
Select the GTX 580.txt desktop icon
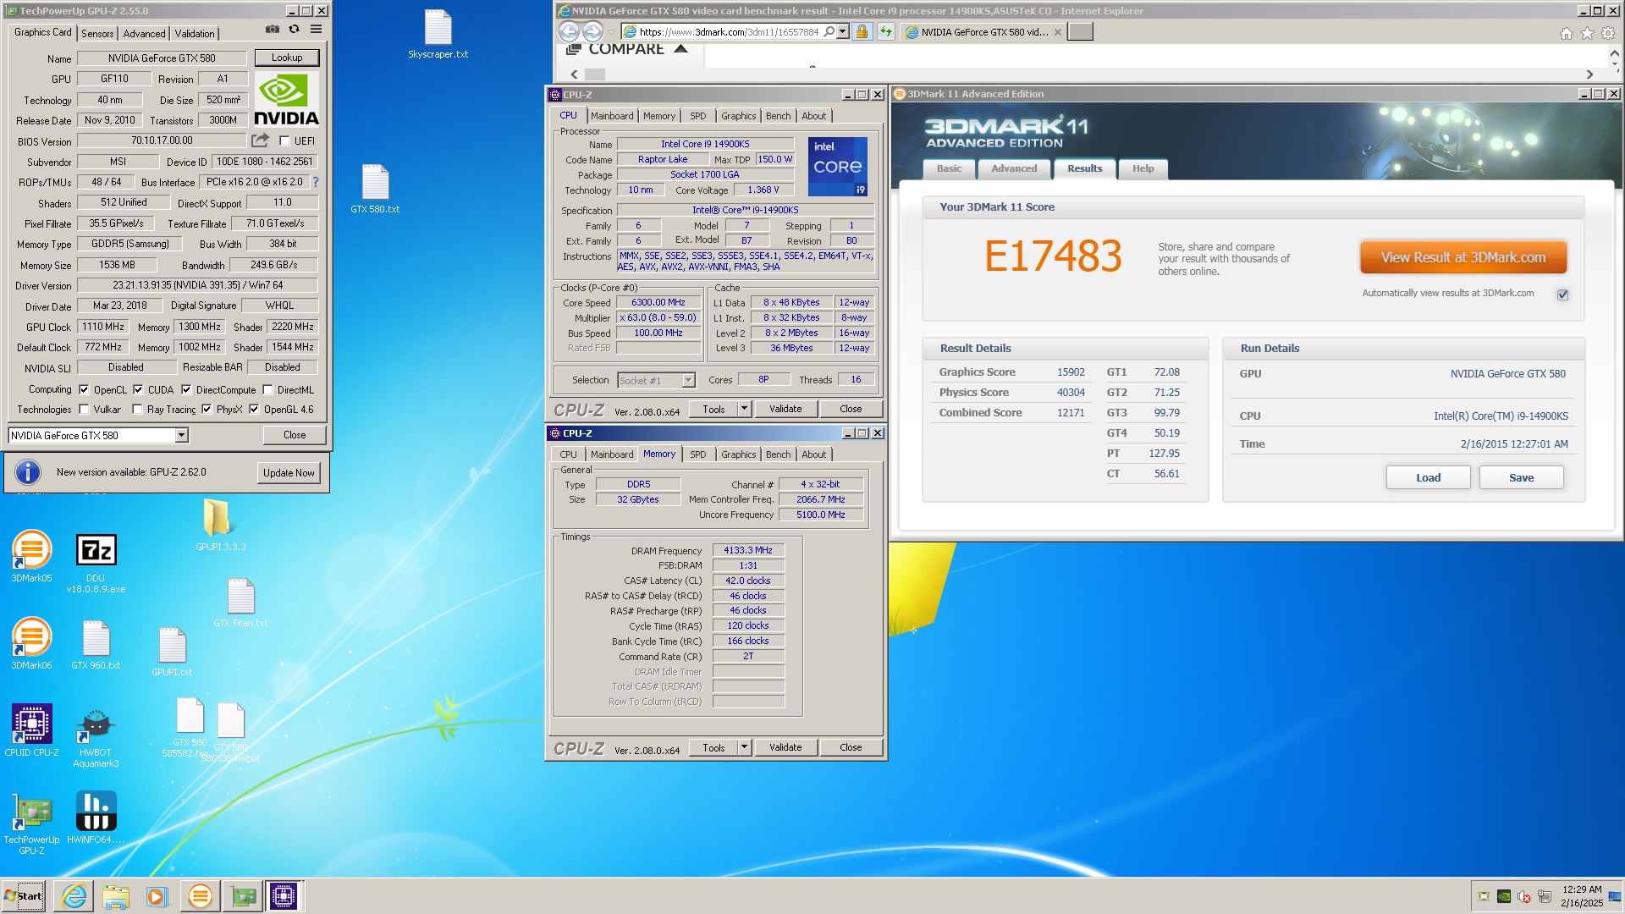pyautogui.click(x=375, y=189)
